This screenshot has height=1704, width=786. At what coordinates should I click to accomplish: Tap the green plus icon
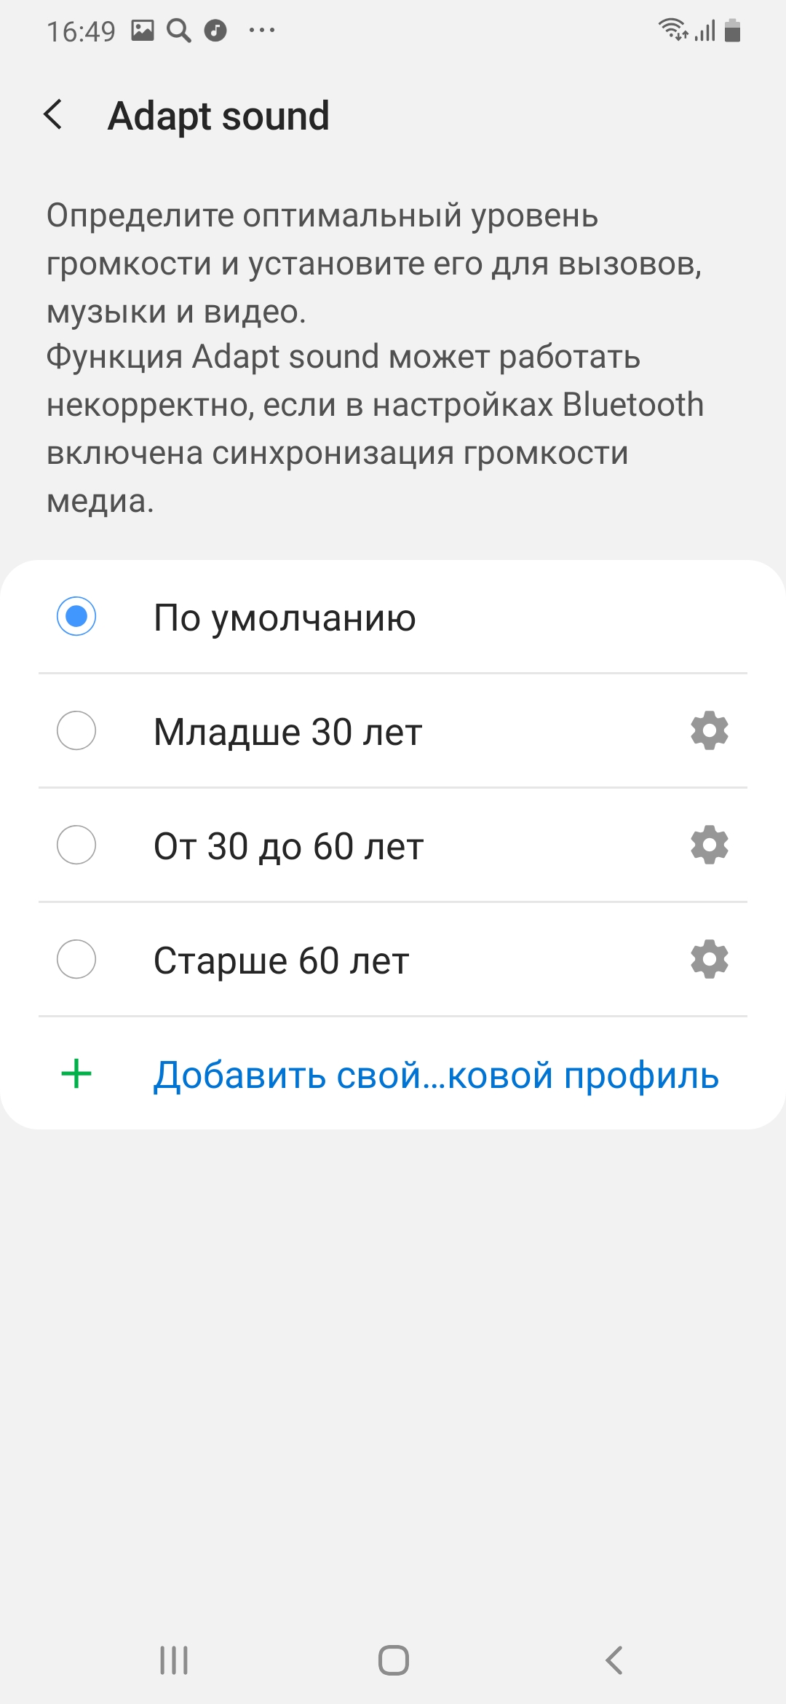[76, 1074]
